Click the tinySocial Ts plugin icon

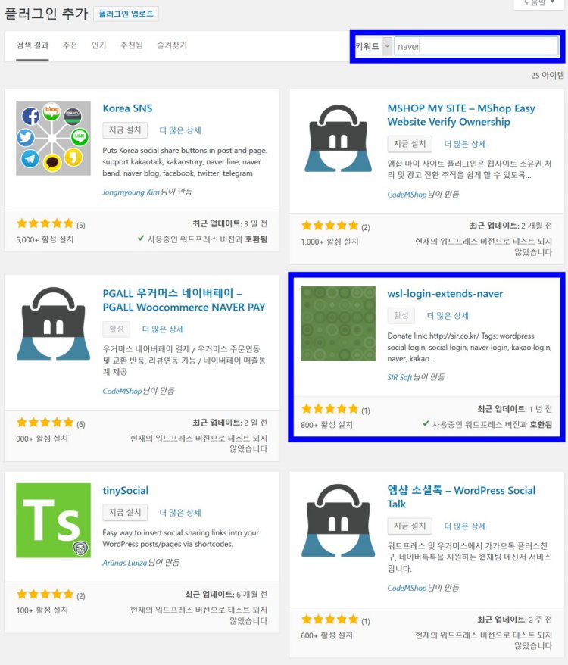pos(53,520)
